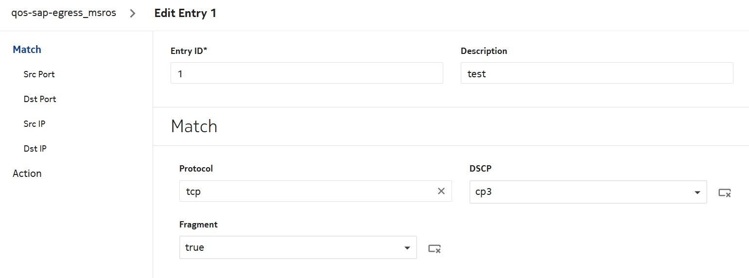
Task: Click the reset icon beside the DSCP dropdown
Action: pyautogui.click(x=725, y=193)
